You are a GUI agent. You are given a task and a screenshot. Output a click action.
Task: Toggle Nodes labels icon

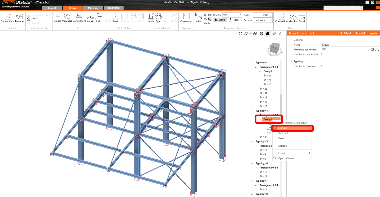pyautogui.click(x=57, y=17)
